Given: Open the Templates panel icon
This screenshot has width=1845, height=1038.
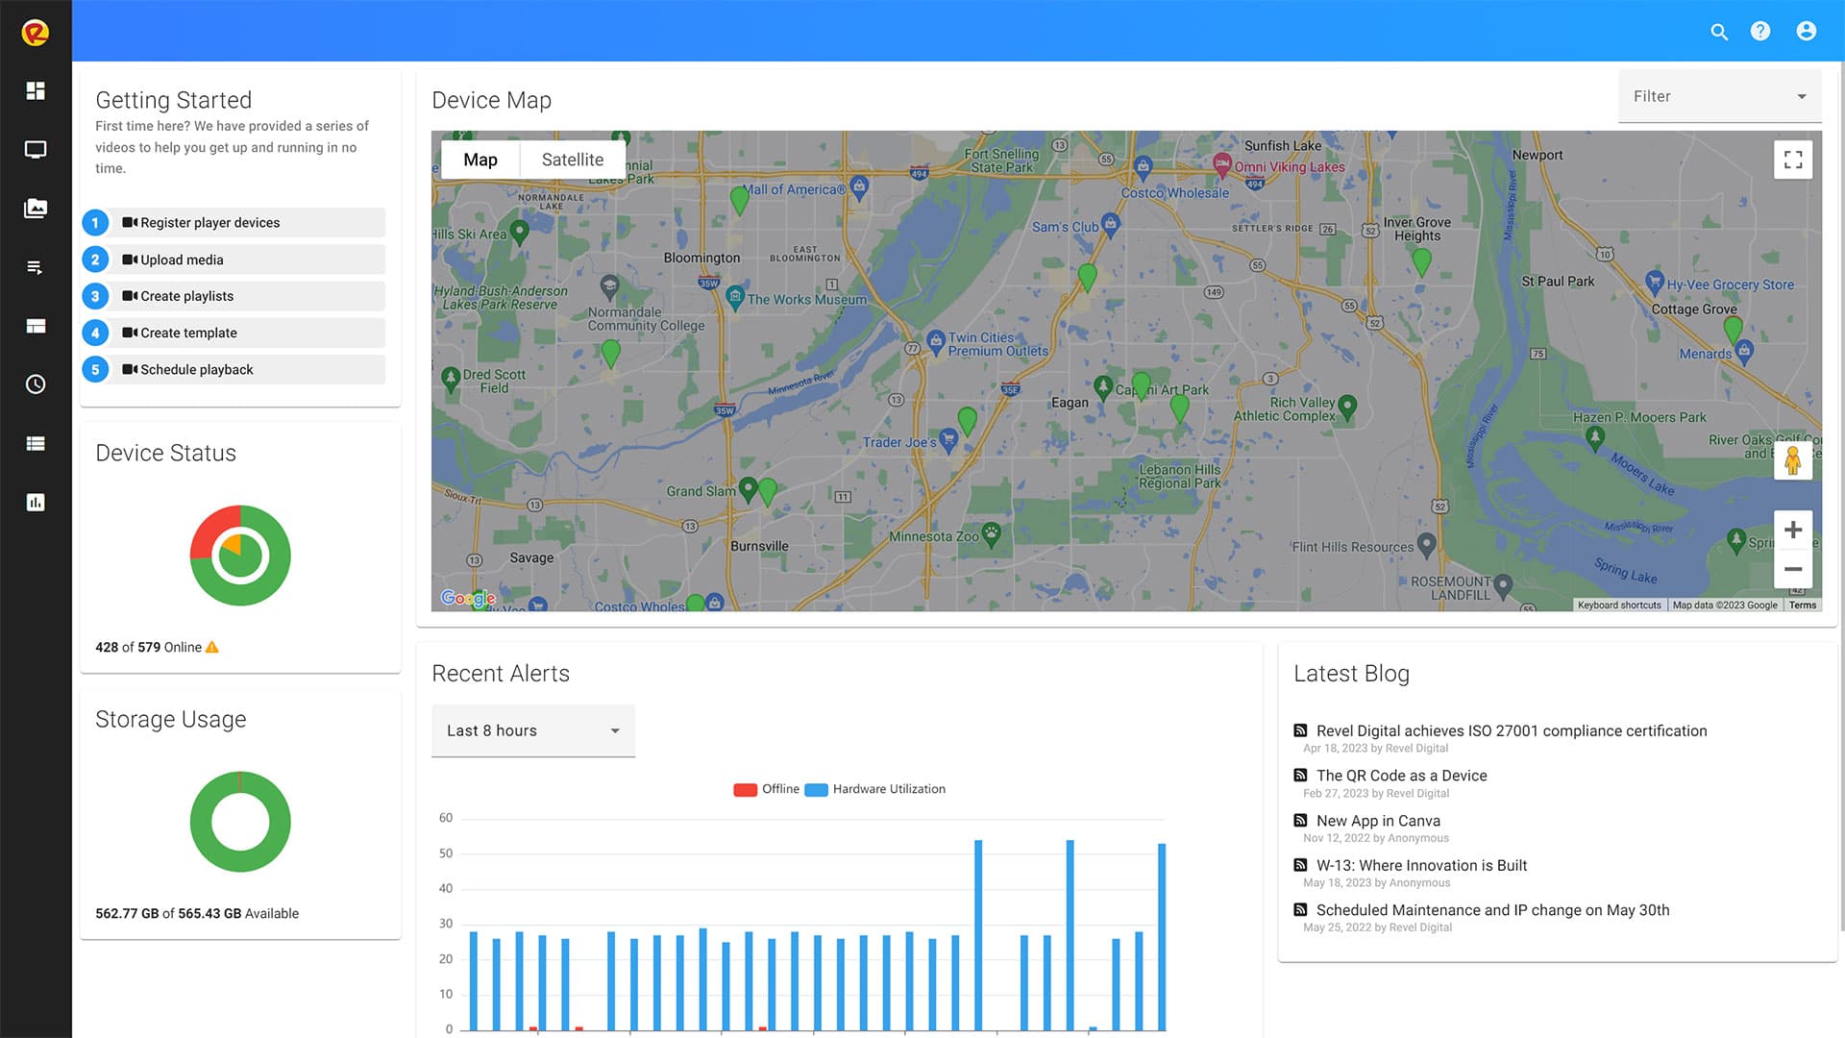Looking at the screenshot, I should pyautogui.click(x=36, y=326).
